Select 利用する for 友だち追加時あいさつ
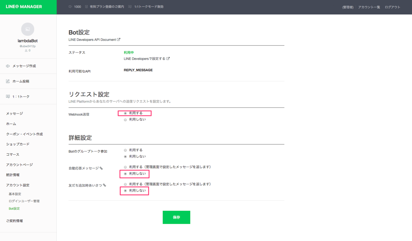 [x=125, y=184]
